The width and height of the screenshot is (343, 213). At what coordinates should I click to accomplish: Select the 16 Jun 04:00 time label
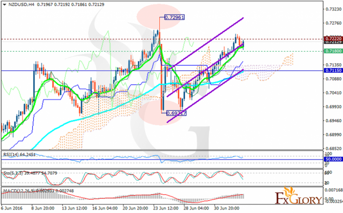[104, 208]
